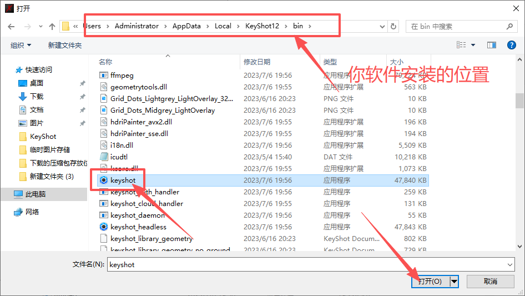Click the 47,840 KB size cell
The width and height of the screenshot is (525, 296).
pos(411,180)
